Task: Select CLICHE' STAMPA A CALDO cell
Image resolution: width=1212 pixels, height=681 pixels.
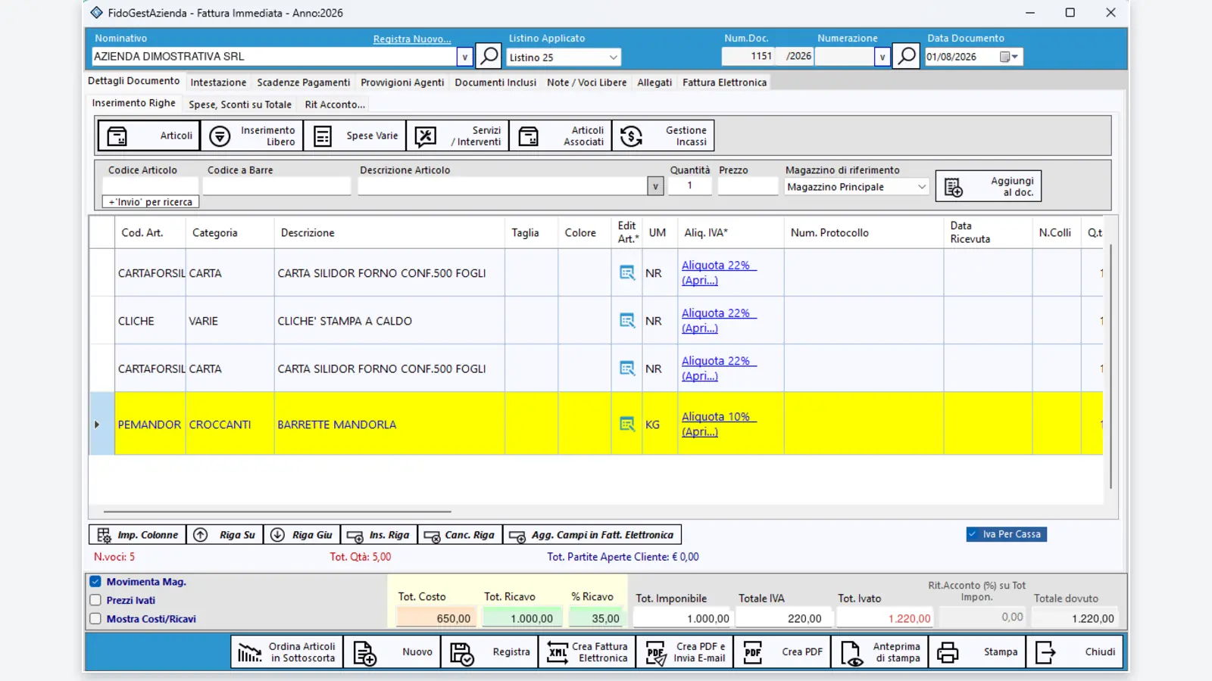Action: click(389, 321)
